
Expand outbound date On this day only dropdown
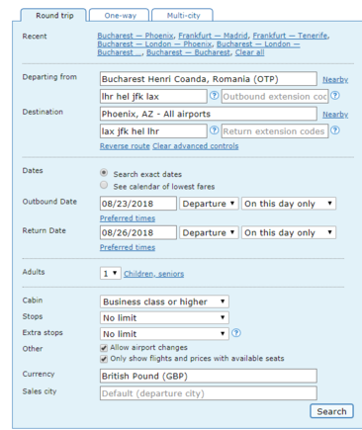289,204
